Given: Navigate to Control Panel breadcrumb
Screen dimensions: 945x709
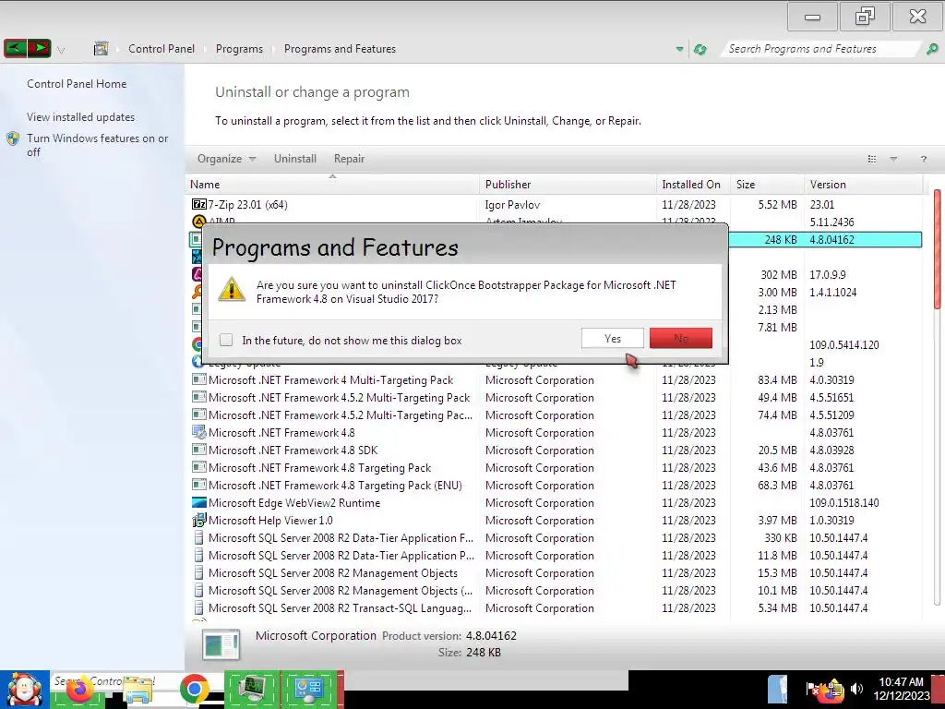Looking at the screenshot, I should click(161, 49).
